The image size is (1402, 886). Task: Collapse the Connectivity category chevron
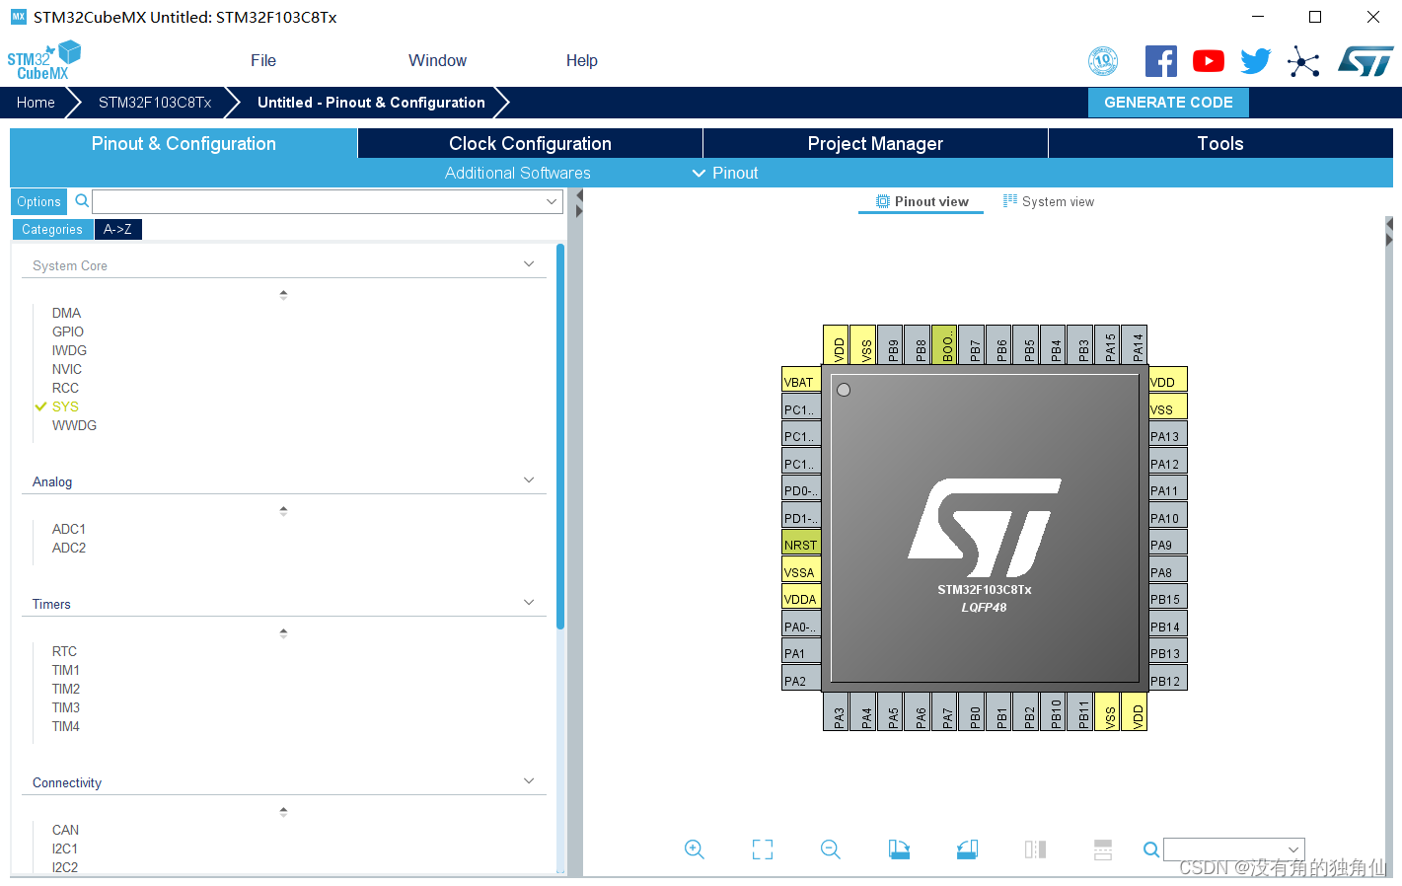point(529,781)
